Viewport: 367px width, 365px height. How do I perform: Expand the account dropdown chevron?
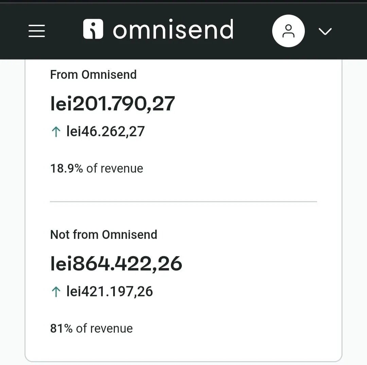325,31
